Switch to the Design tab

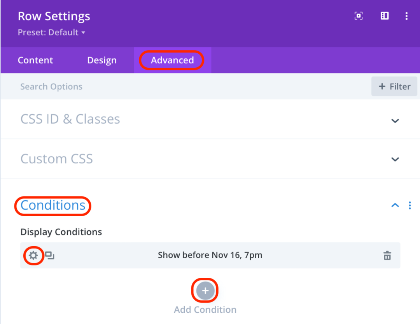(102, 60)
